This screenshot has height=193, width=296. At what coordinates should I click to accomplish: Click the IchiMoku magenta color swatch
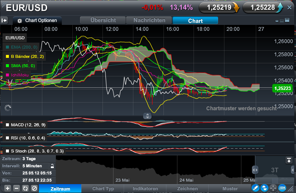[7, 75]
